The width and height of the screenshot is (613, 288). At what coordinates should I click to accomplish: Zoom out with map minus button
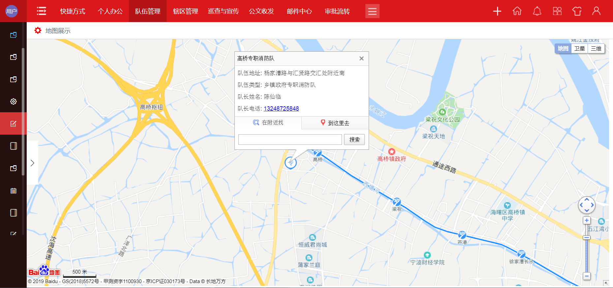coord(587,276)
